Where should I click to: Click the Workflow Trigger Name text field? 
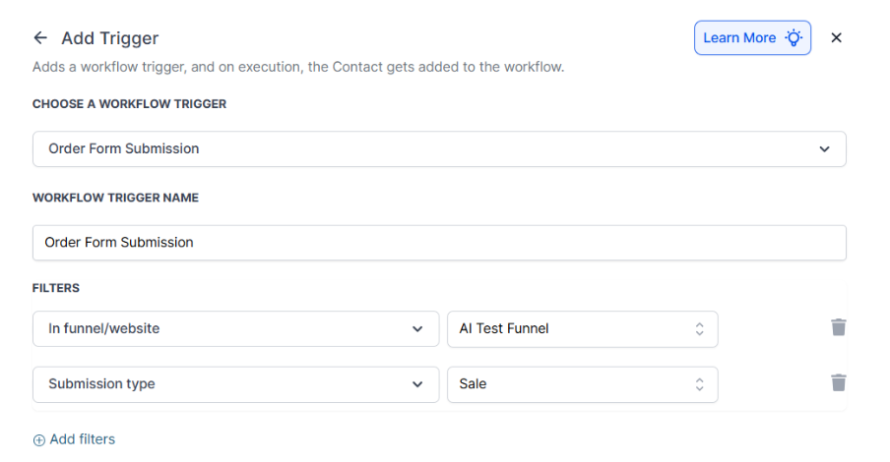[439, 243]
